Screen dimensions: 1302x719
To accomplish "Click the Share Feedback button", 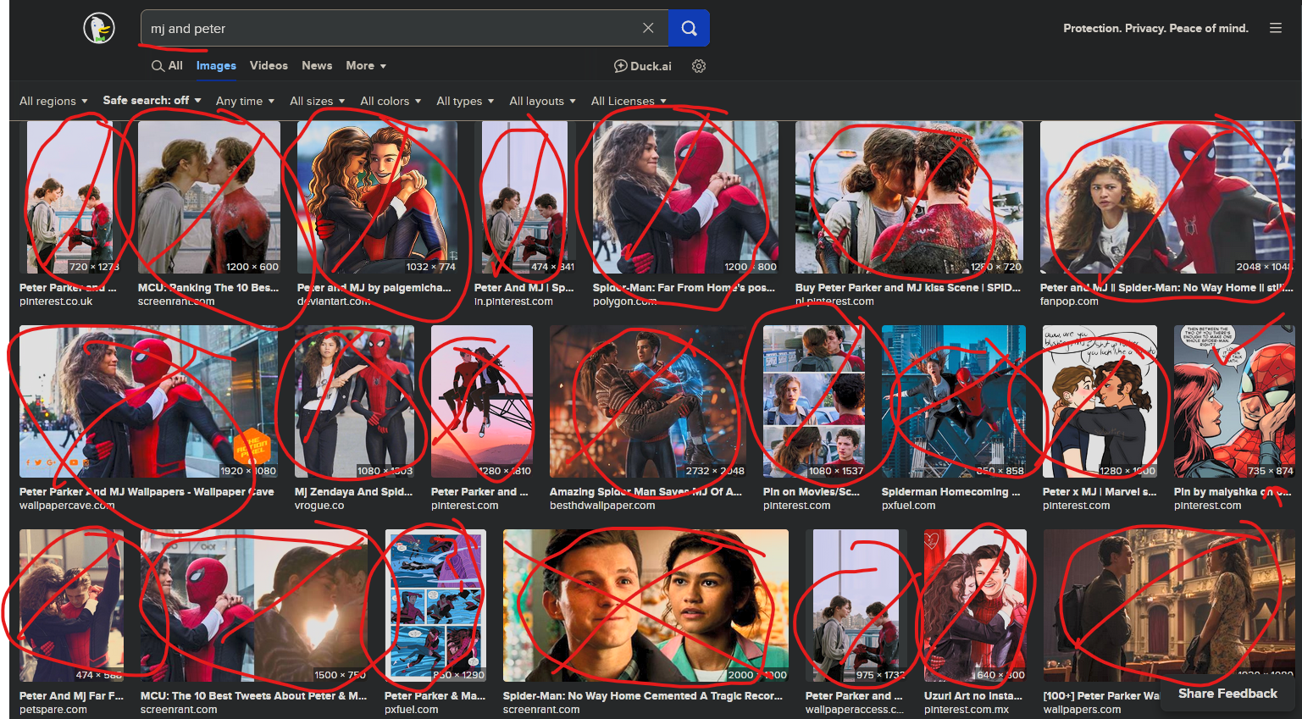I will tap(1227, 693).
